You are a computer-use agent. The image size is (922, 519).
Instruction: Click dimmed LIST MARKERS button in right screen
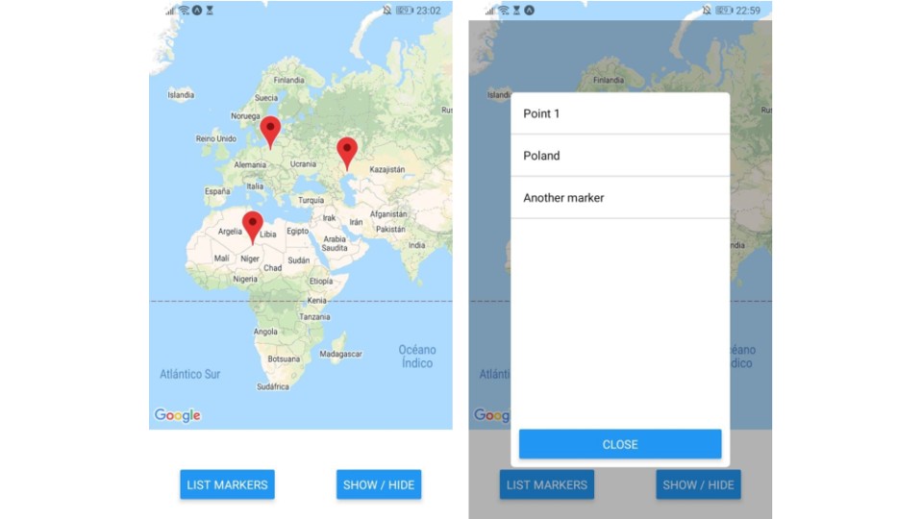pos(547,484)
